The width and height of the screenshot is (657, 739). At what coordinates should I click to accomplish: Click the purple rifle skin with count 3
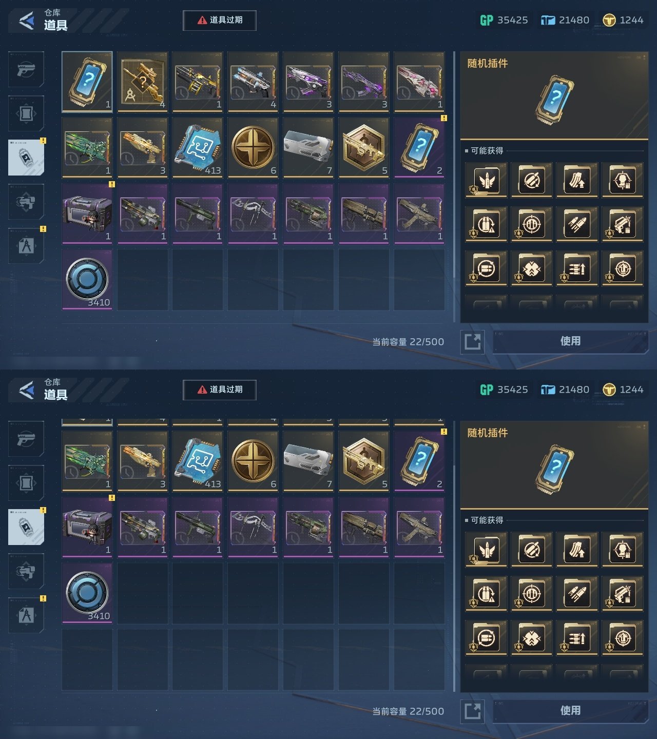364,82
